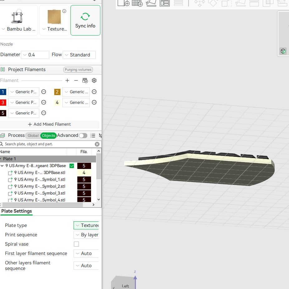Click the Sync info button
This screenshot has width=289, height=289.
85,20
